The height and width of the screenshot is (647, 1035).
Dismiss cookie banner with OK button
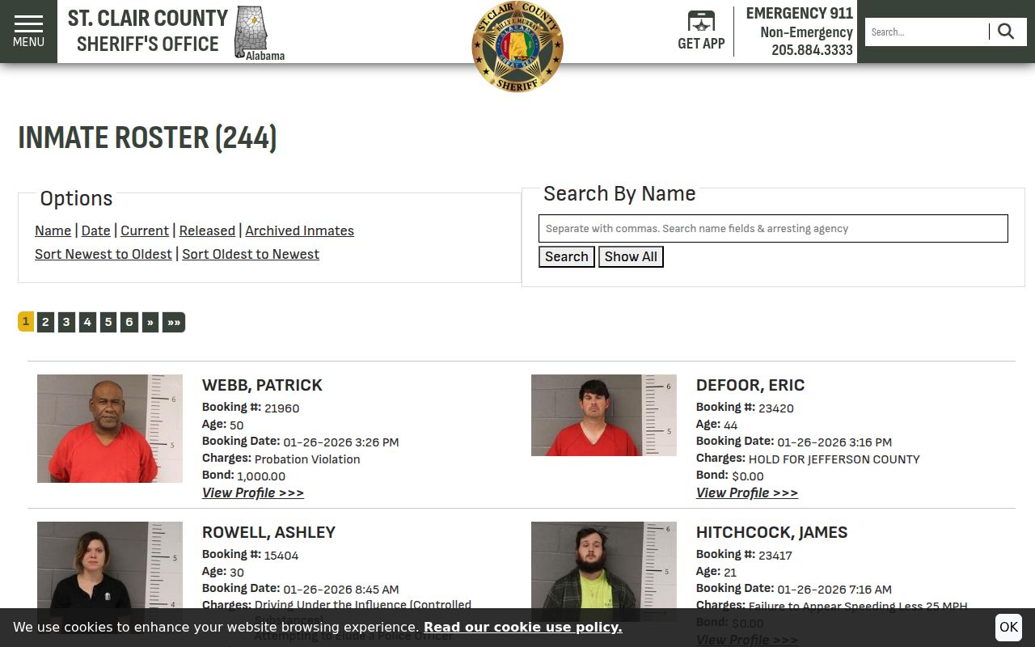1008,627
